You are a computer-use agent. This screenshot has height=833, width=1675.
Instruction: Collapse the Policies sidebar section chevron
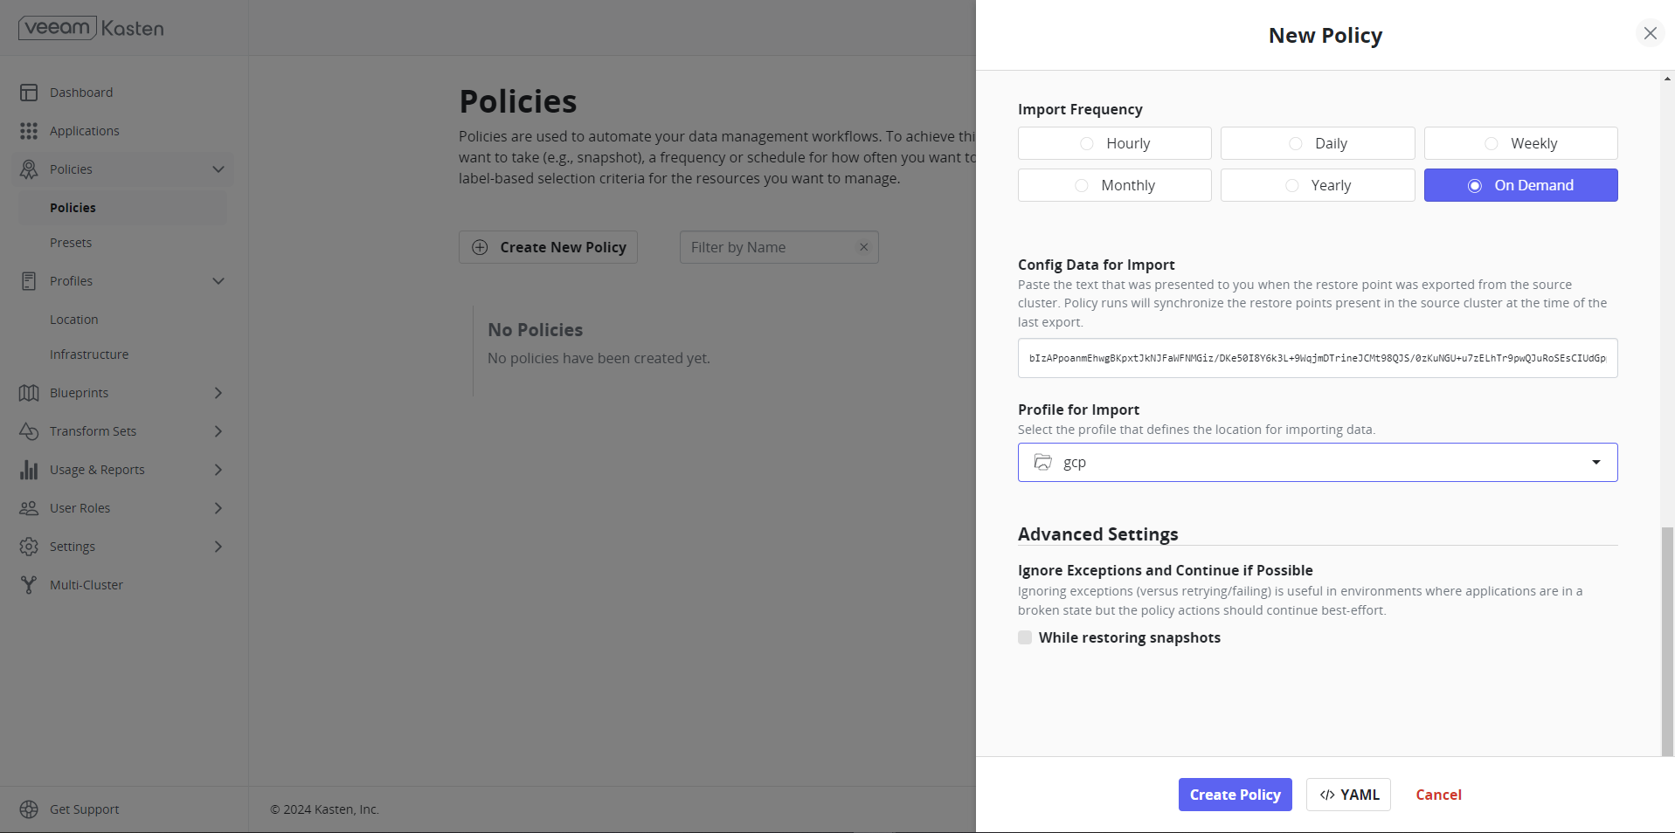(218, 169)
